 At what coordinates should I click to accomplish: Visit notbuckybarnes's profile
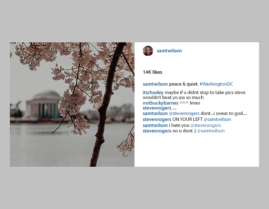pos(160,103)
